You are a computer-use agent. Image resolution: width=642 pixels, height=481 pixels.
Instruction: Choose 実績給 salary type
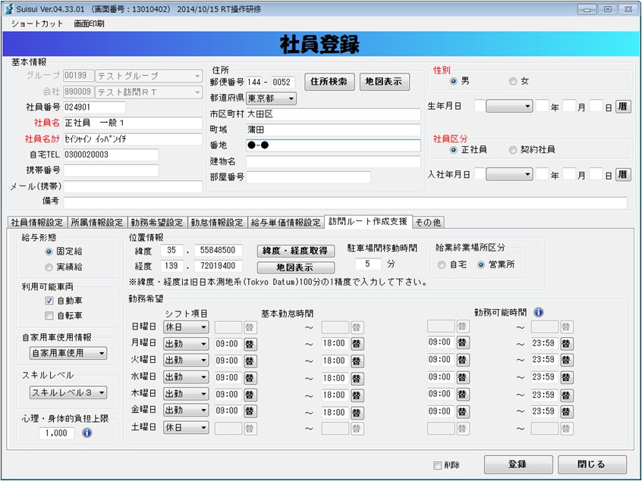click(x=49, y=267)
